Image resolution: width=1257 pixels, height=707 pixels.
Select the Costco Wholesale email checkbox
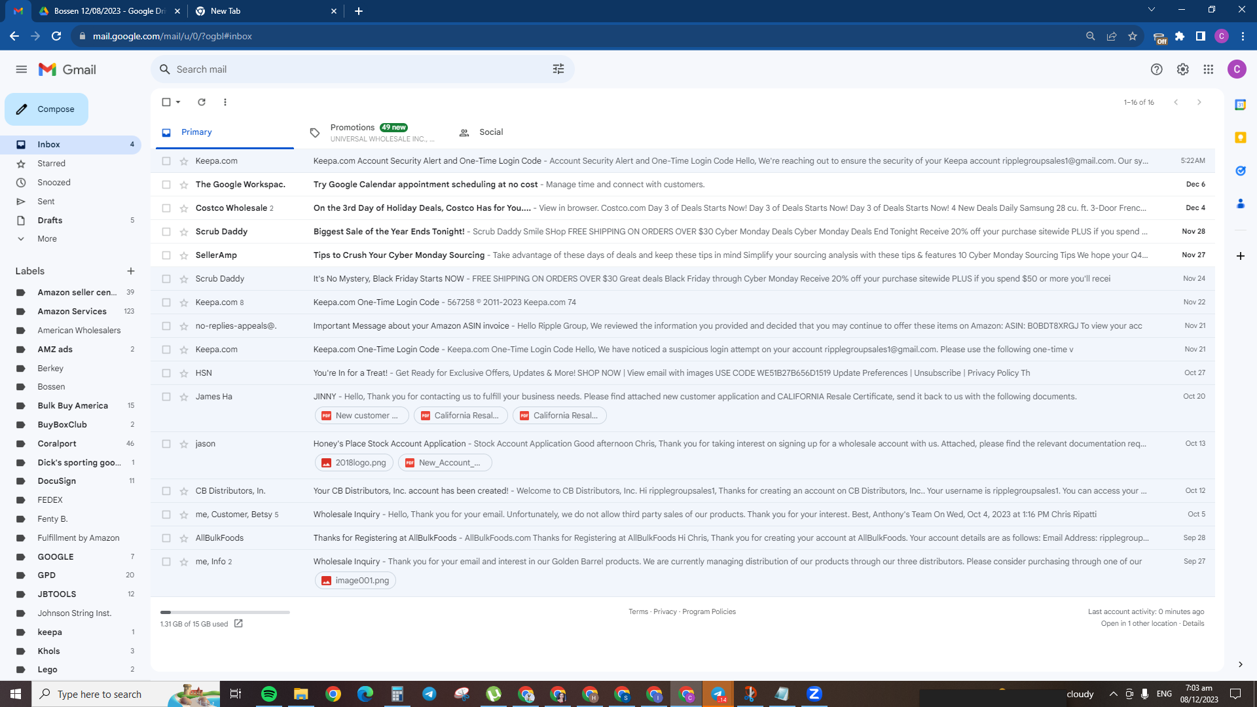click(x=166, y=208)
